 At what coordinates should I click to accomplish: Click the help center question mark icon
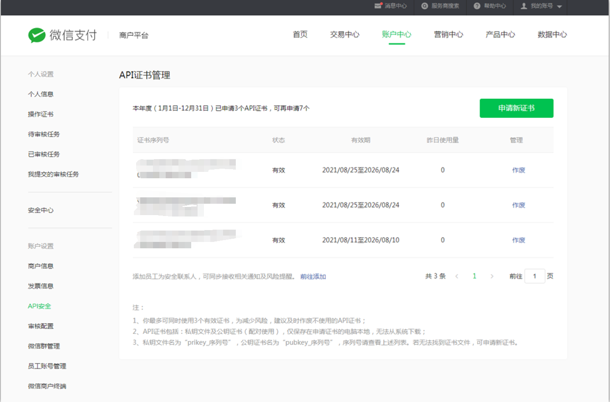coord(477,6)
